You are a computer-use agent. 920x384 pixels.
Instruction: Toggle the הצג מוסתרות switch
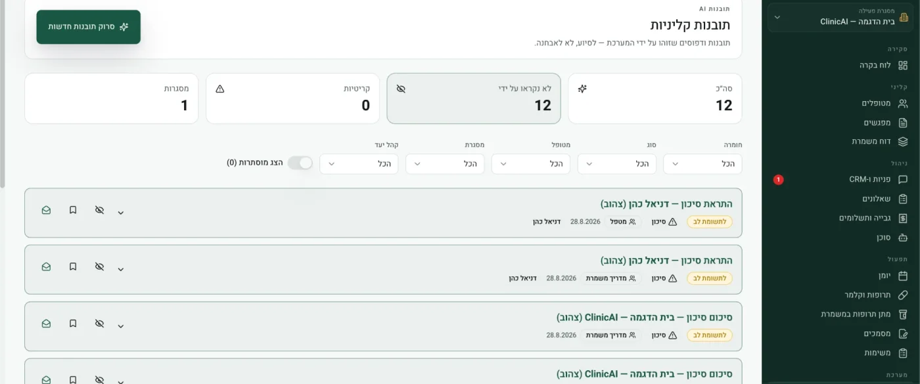(x=300, y=163)
